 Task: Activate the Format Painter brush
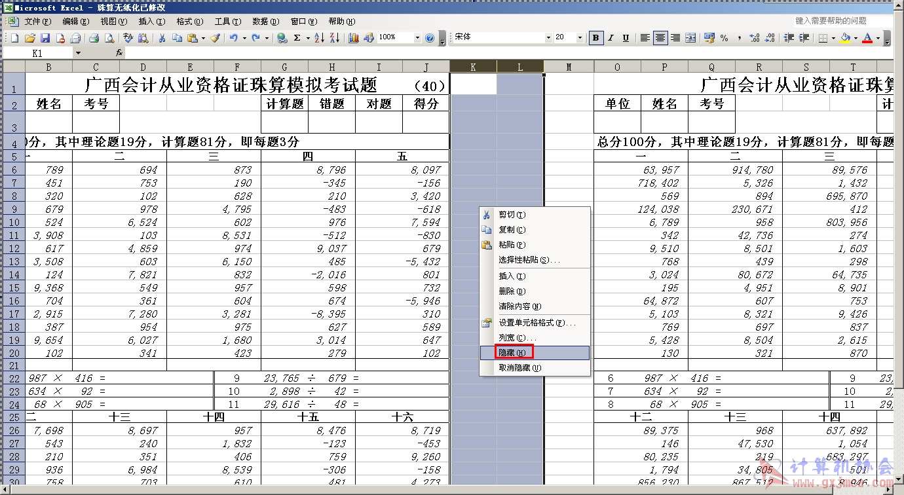pyautogui.click(x=215, y=38)
